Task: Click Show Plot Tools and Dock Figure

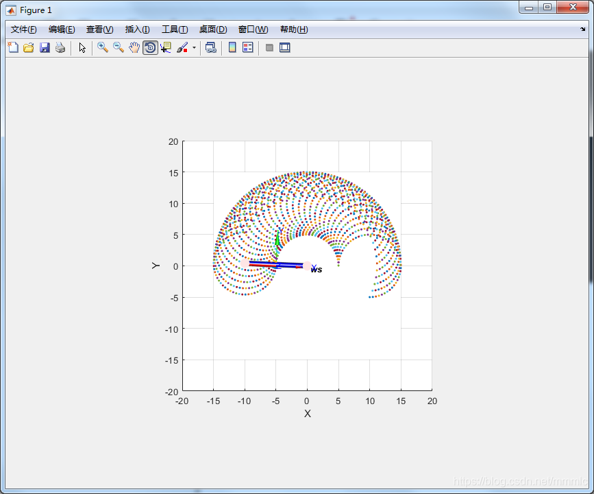Action: (x=284, y=47)
